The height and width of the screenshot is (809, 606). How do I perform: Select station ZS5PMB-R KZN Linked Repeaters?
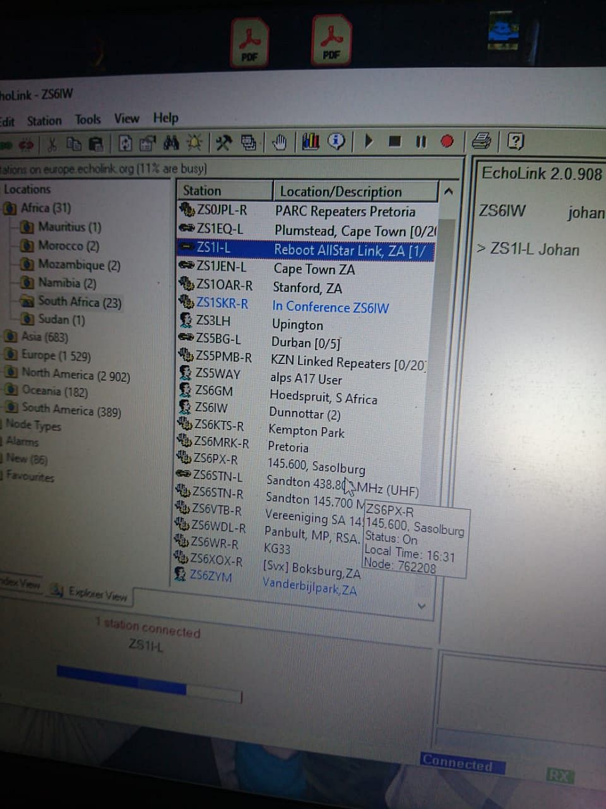pyautogui.click(x=304, y=360)
